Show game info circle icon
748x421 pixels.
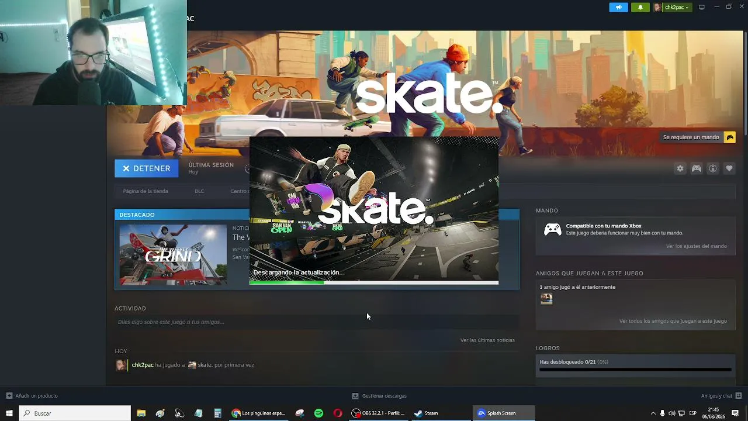713,168
